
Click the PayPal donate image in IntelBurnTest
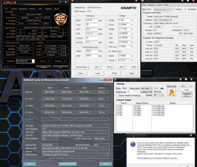[187, 94]
